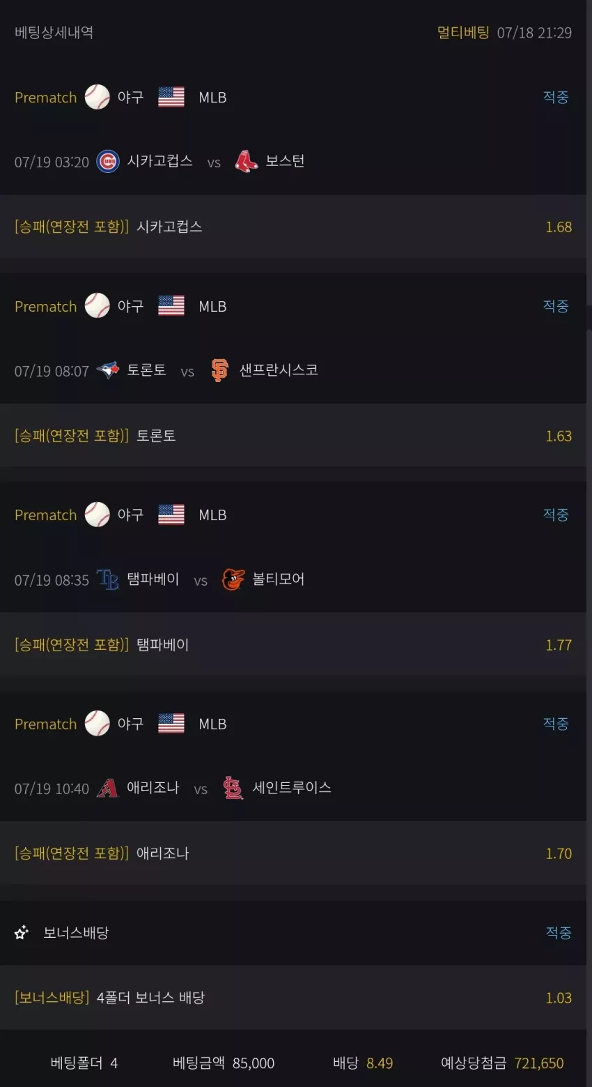Click 적중 status on bonus row

pyautogui.click(x=559, y=932)
